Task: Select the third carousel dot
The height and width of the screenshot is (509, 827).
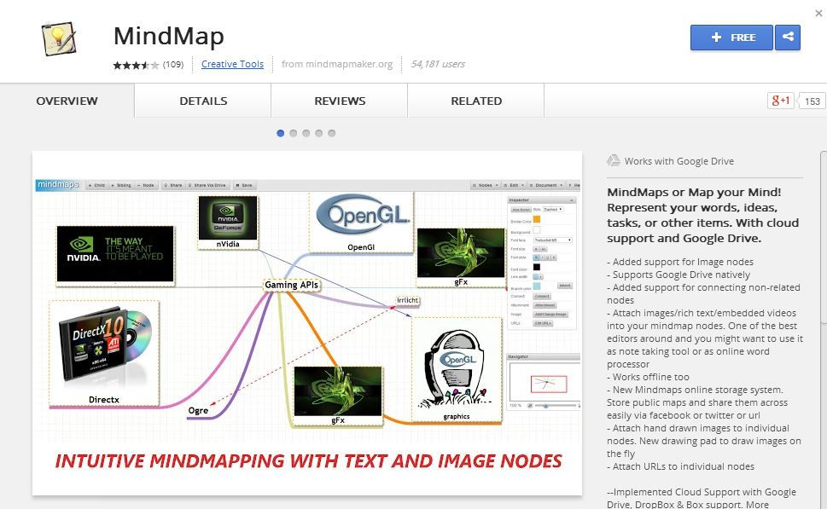Action: pos(306,133)
